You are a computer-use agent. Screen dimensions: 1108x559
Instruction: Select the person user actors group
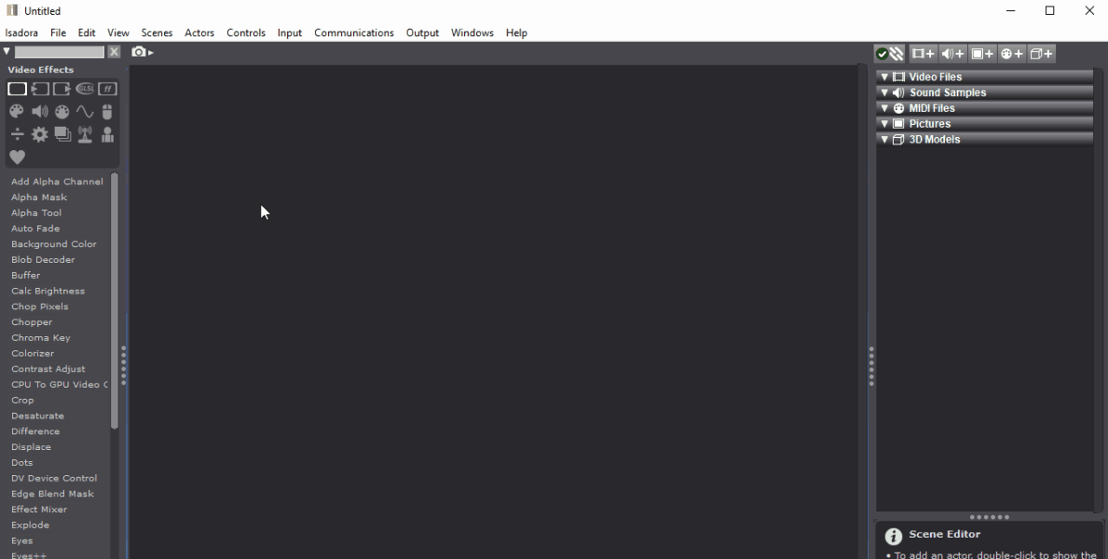coord(107,134)
